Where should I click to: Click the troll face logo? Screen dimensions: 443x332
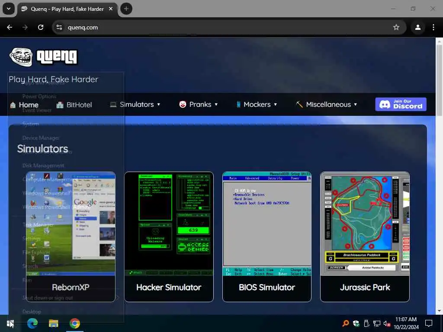pos(21,57)
